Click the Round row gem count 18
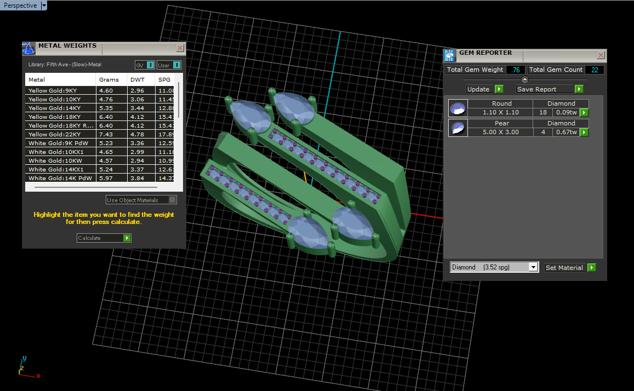This screenshot has height=391, width=634. tap(542, 113)
